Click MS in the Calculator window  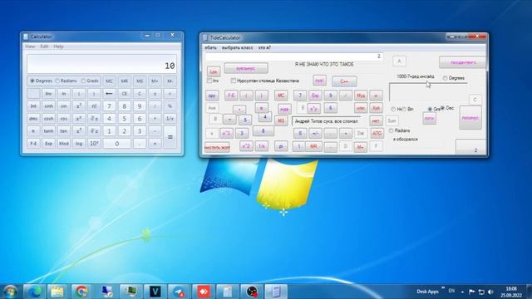[x=140, y=81]
